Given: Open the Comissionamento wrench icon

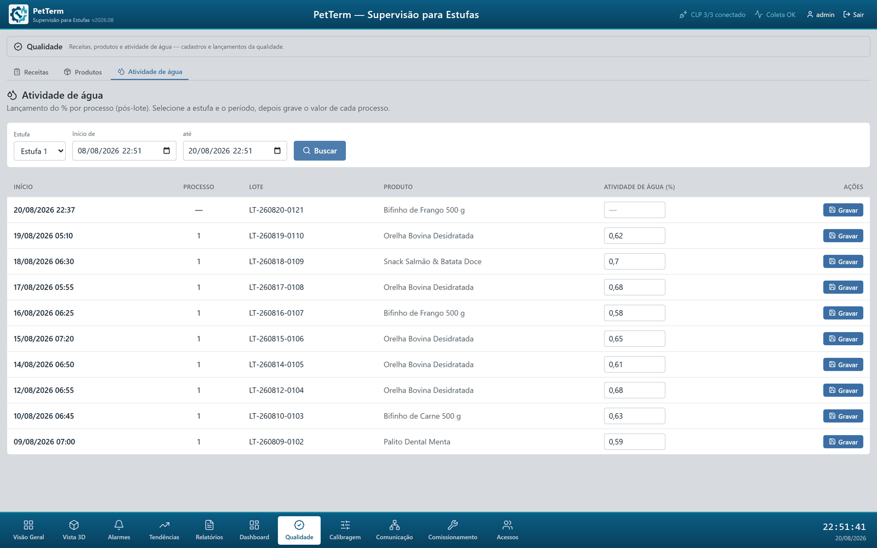Looking at the screenshot, I should [453, 525].
